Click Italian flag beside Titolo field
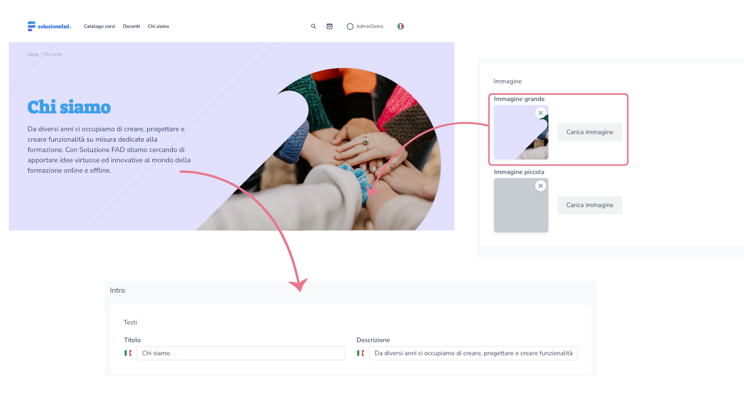 tap(128, 353)
